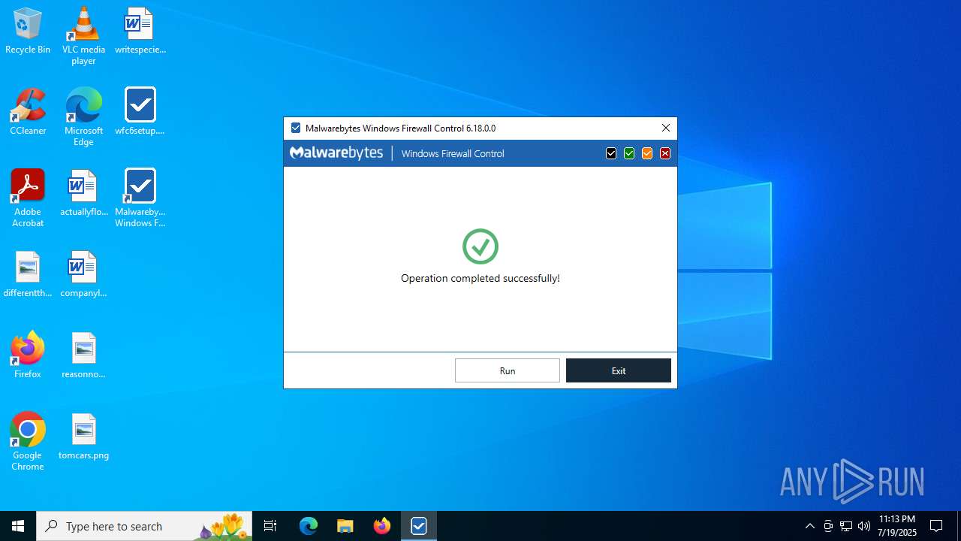Click the taskbar search box
961x541 pixels.
click(144, 526)
